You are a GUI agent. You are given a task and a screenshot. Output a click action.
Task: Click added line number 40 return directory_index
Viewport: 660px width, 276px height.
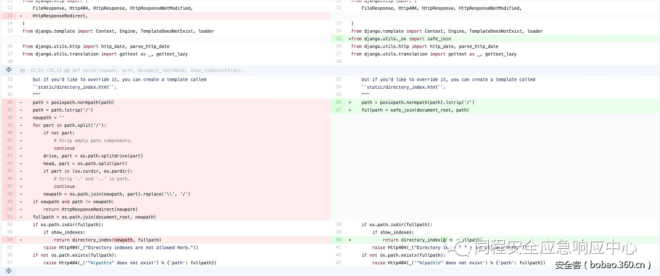click(338, 240)
